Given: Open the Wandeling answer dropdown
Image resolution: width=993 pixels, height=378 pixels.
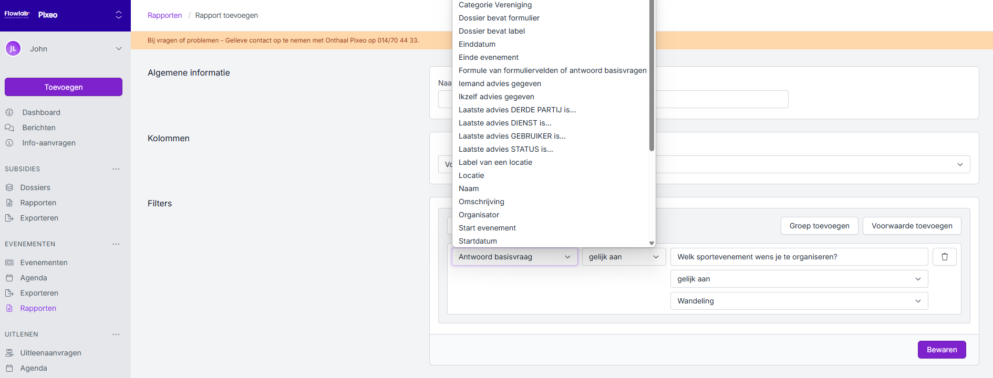Looking at the screenshot, I should click(799, 301).
